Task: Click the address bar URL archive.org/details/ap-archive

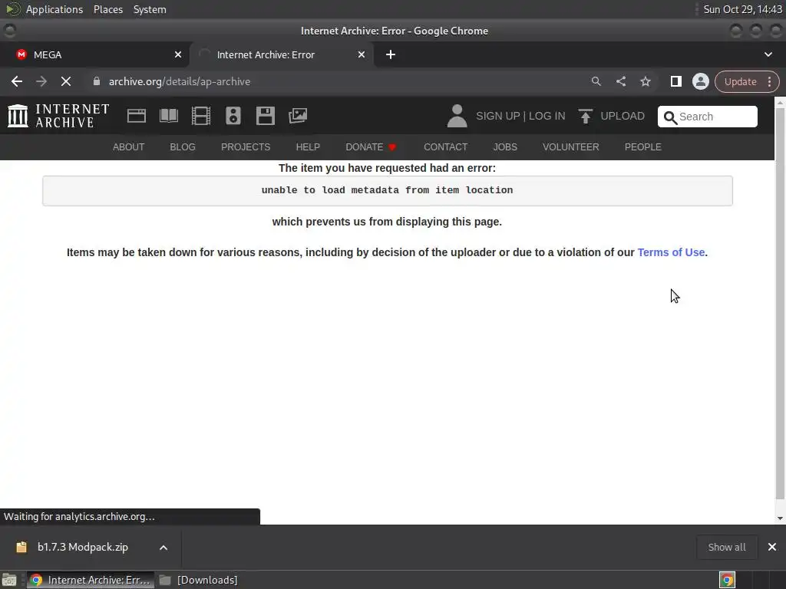Action: 180,81
